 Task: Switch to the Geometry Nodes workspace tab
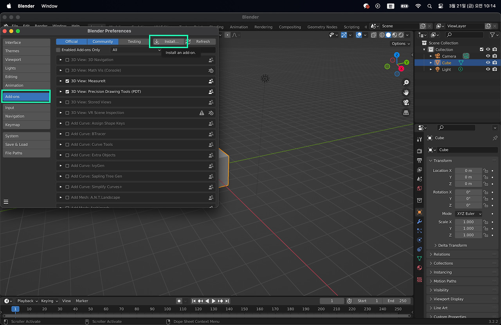(322, 27)
